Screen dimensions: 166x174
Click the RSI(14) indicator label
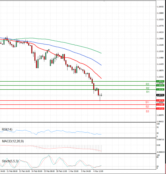pyautogui.click(x=7, y=129)
